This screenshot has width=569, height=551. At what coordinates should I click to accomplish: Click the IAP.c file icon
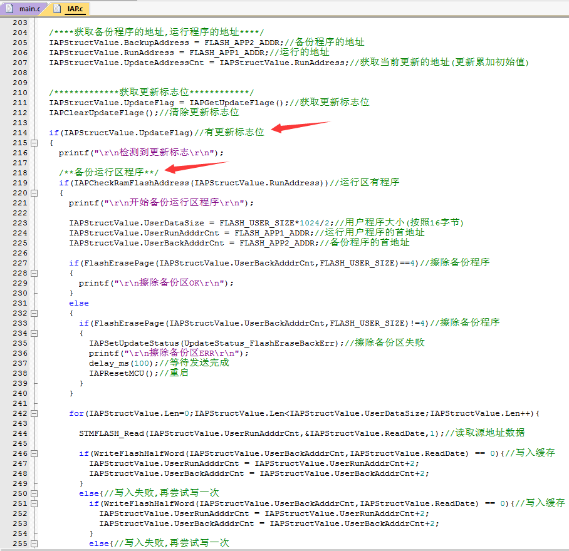(56, 9)
